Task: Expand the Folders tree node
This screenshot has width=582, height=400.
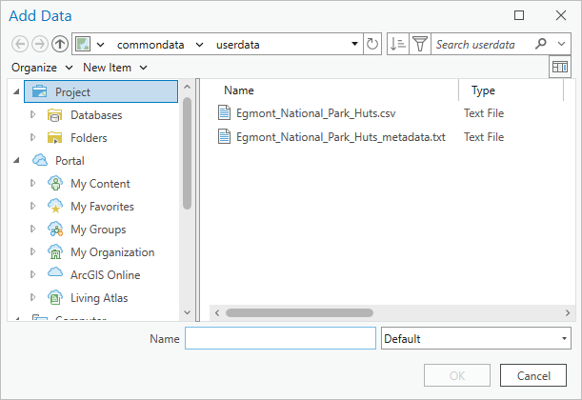Action: pyautogui.click(x=33, y=138)
